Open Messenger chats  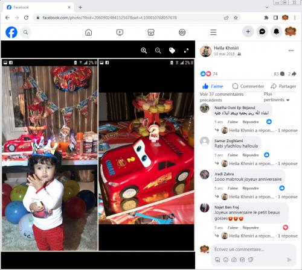click(x=262, y=31)
